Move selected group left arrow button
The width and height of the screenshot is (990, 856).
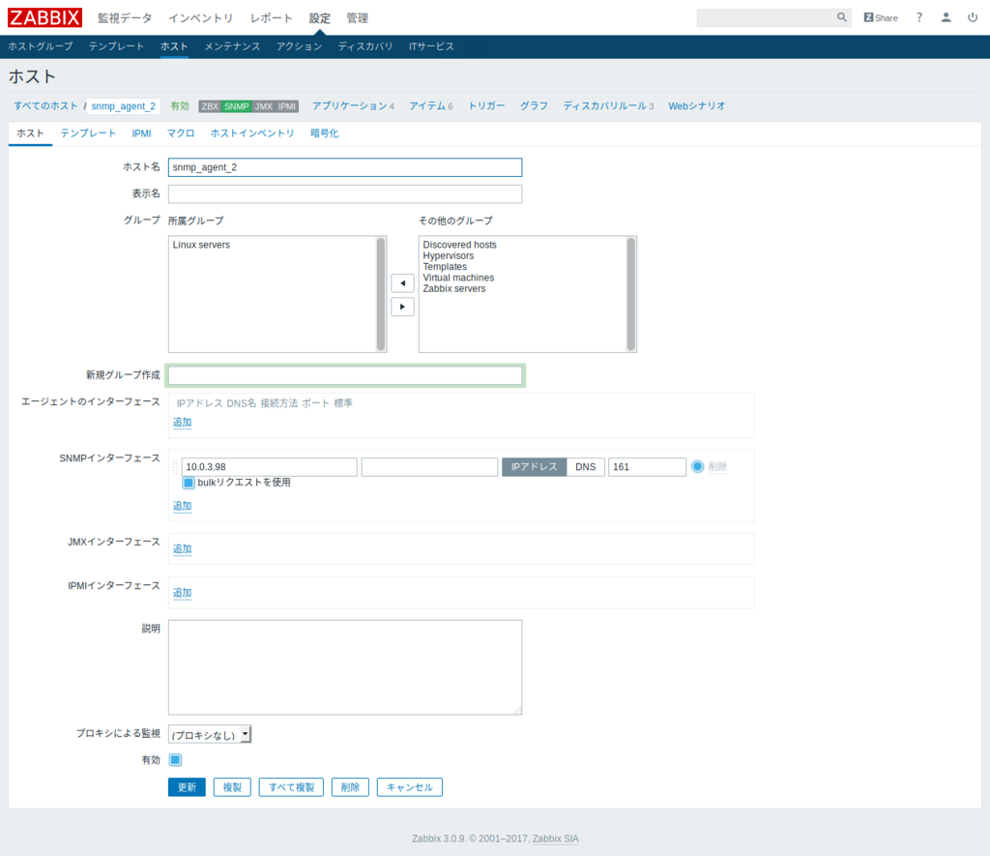[402, 283]
